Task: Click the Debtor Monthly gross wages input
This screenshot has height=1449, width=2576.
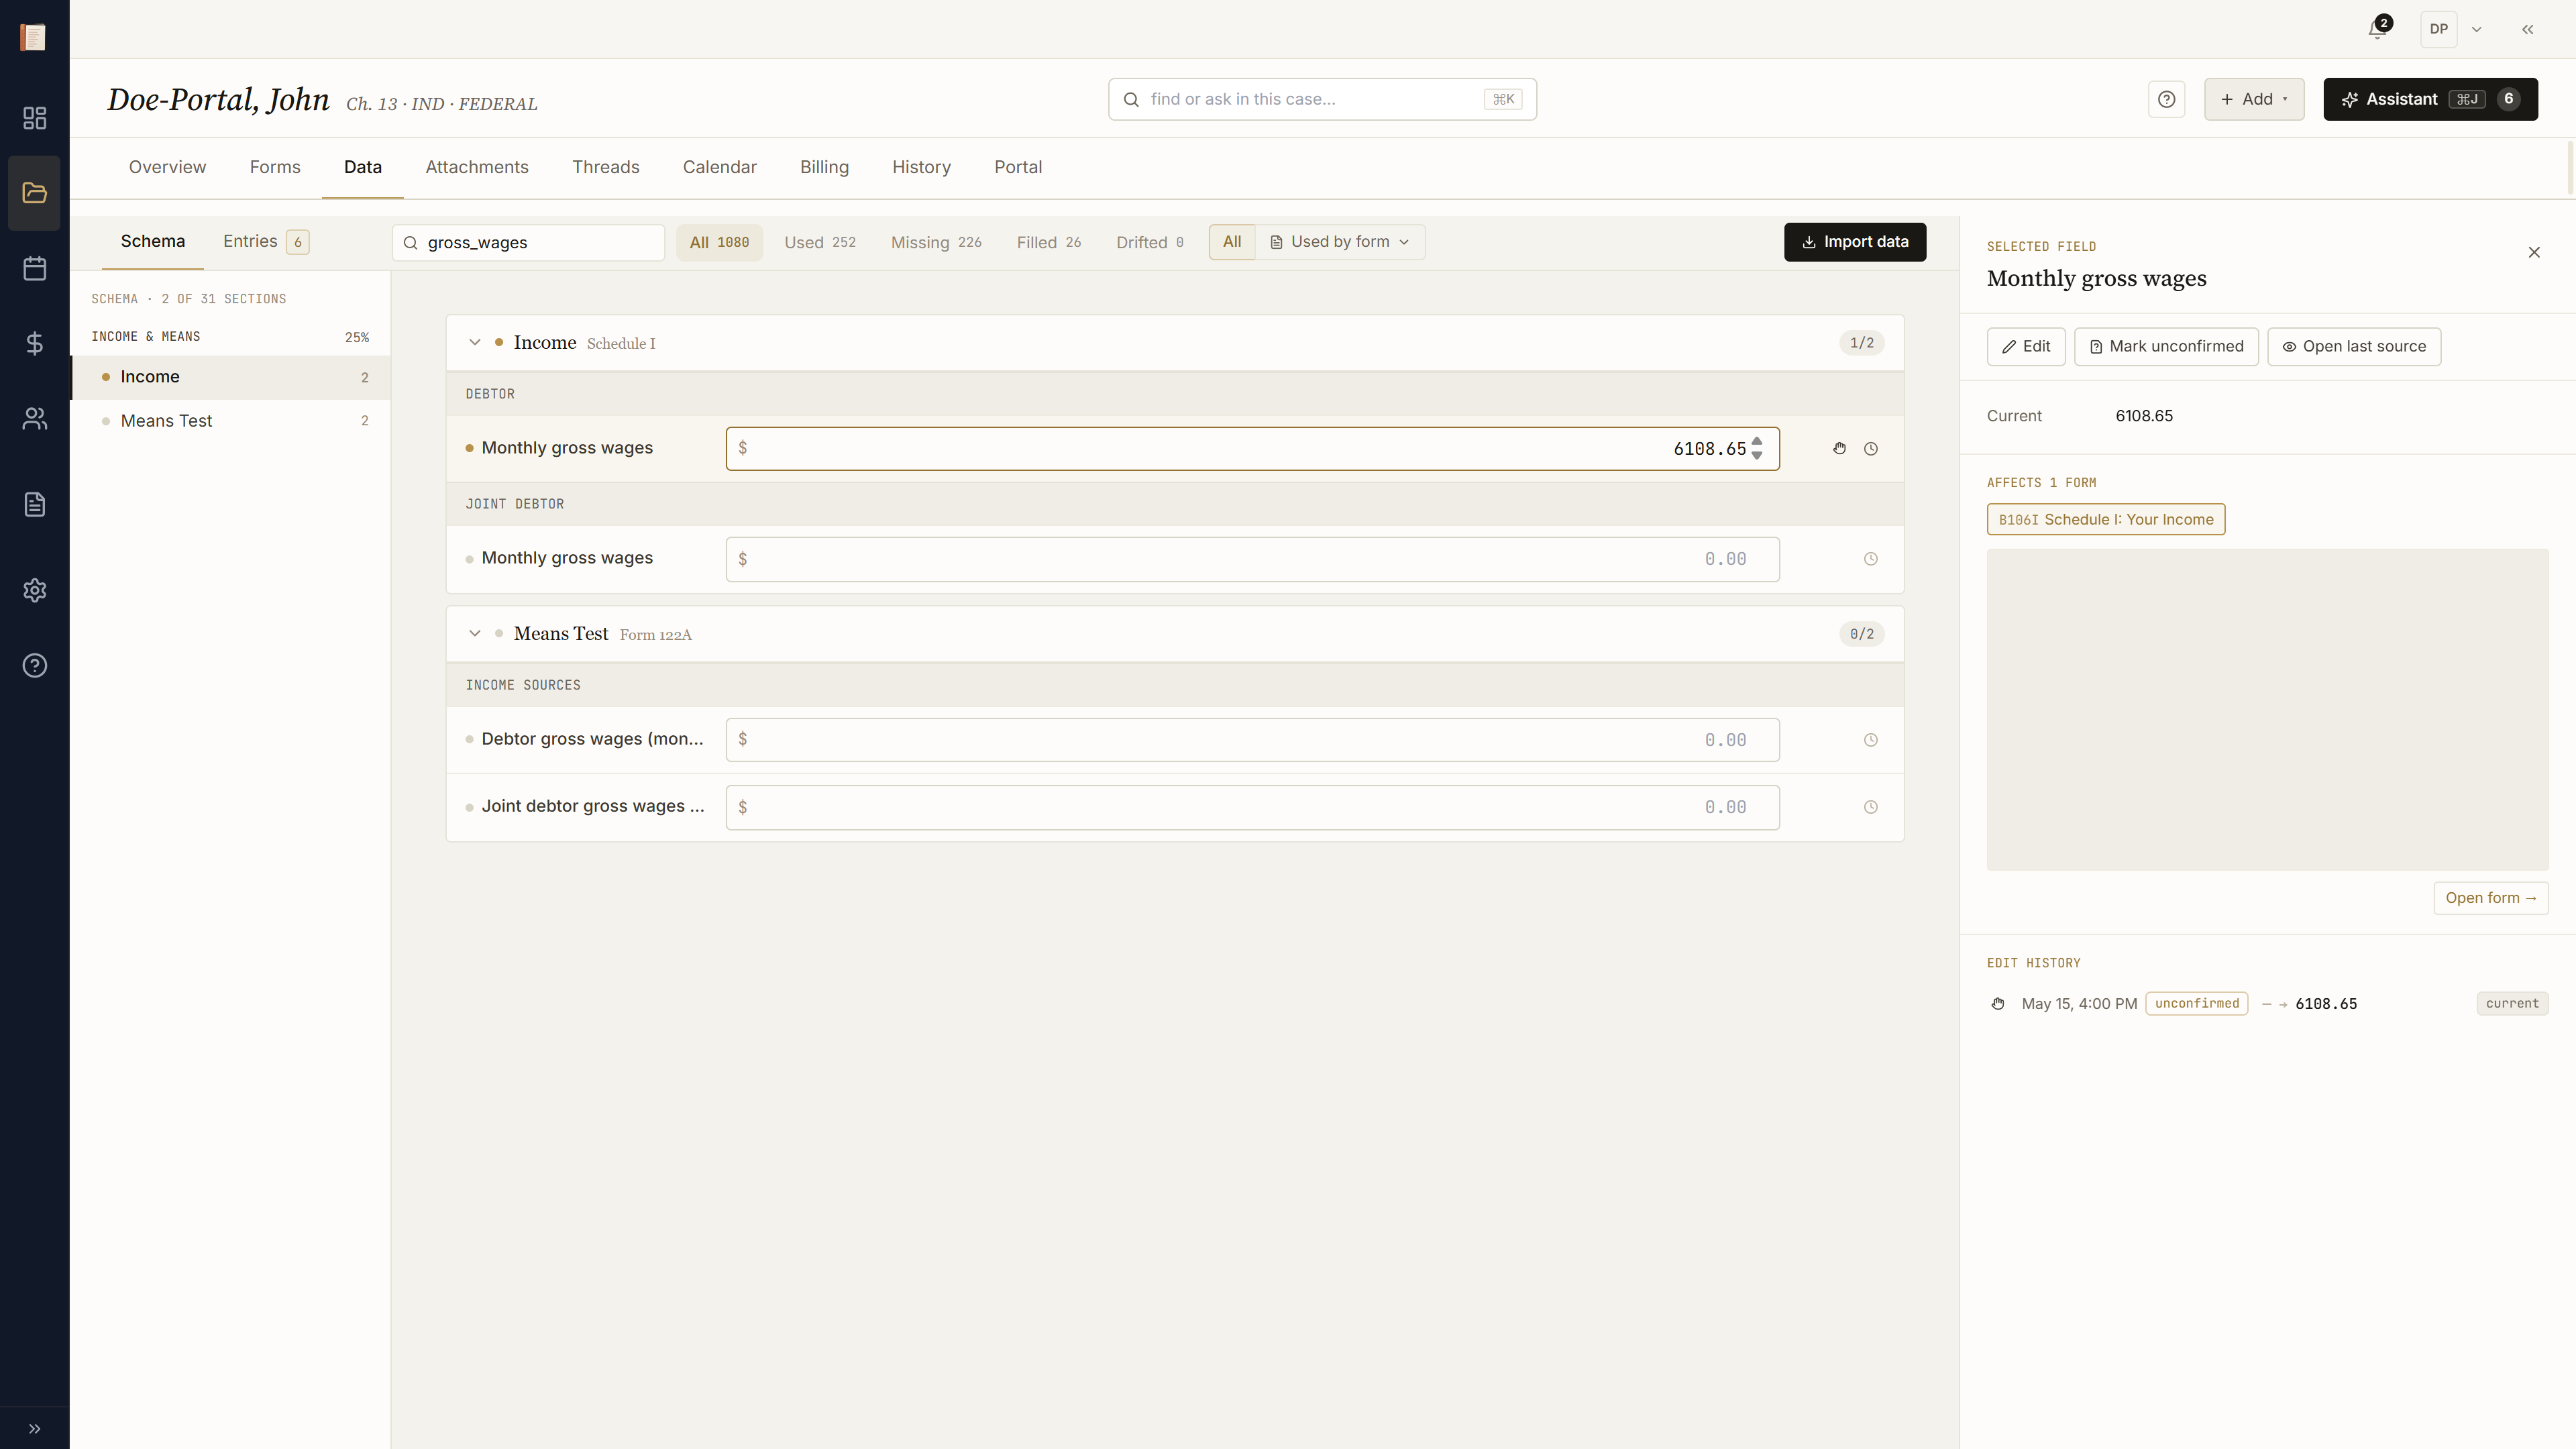Action: tap(1252, 448)
